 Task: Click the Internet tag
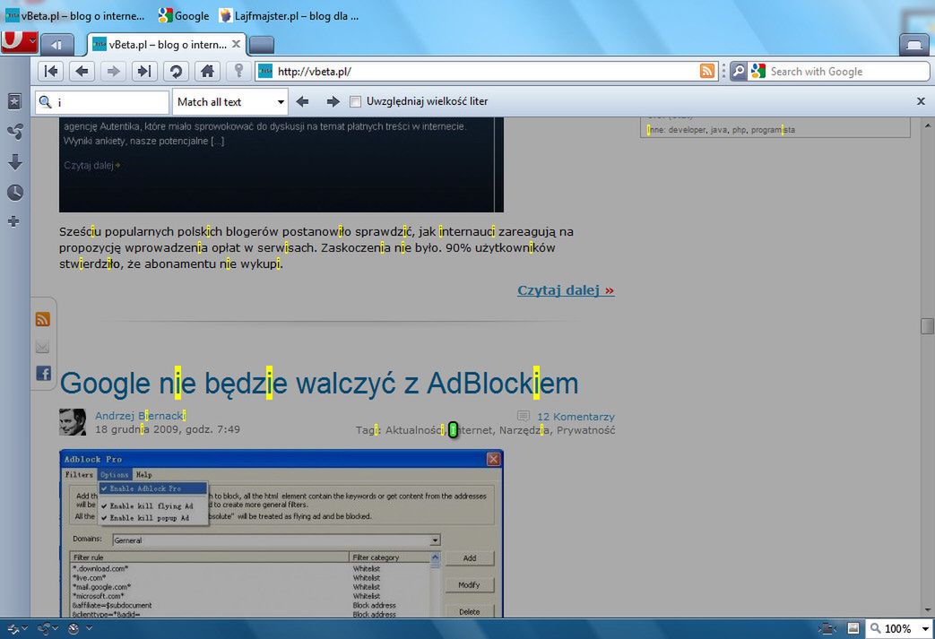471,430
